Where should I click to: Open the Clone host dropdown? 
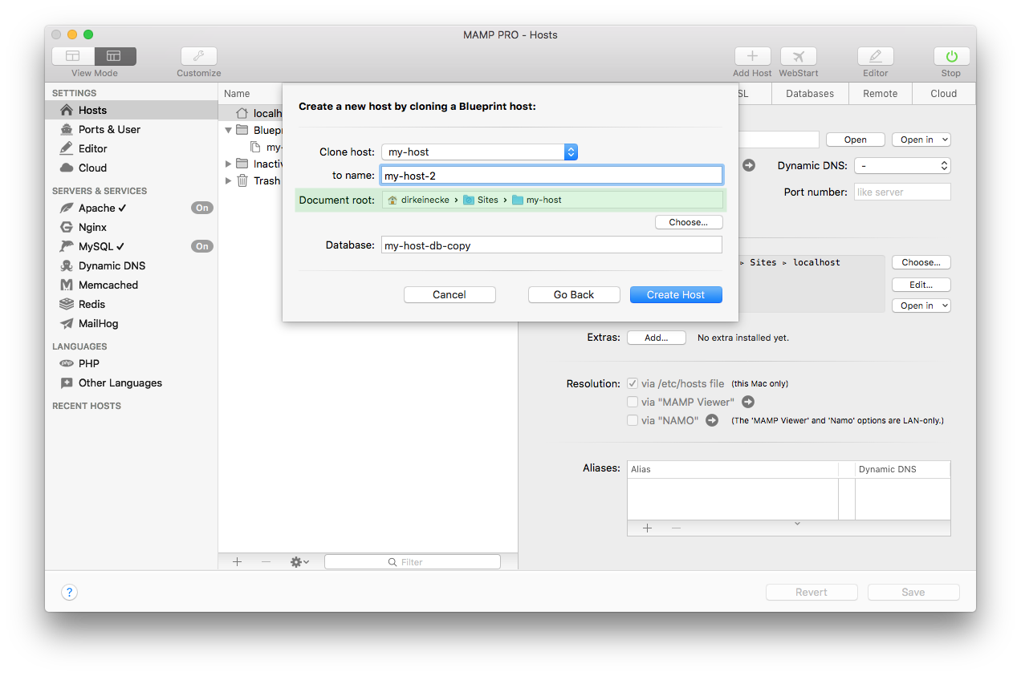click(569, 152)
